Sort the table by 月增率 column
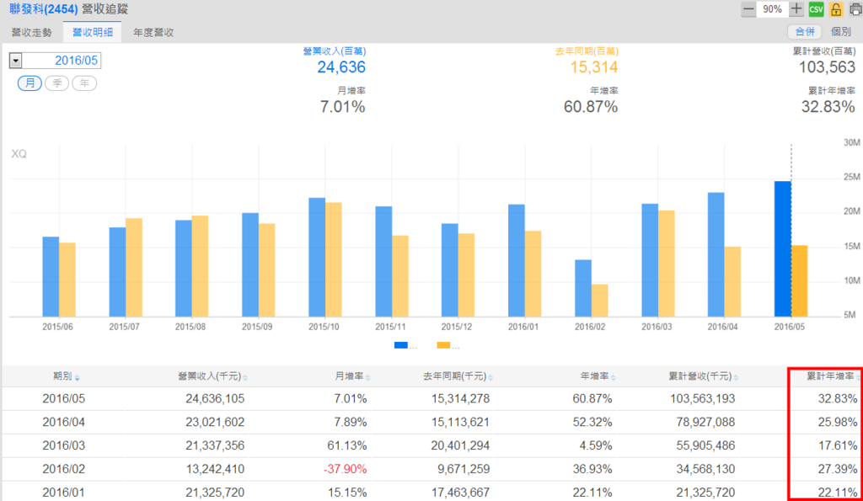Image resolution: width=863 pixels, height=501 pixels. (x=352, y=376)
